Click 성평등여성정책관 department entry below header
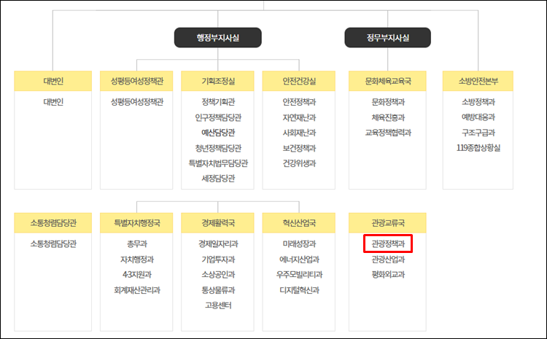 click(137, 102)
